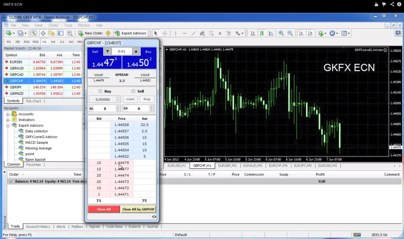Image resolution: width=404 pixels, height=239 pixels.
Task: Select the Fibonacci retracement tool
Action: [x=211, y=33]
